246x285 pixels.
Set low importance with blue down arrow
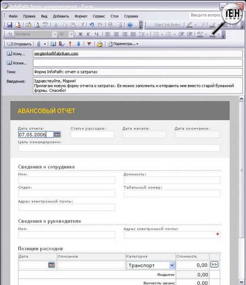pos(79,44)
